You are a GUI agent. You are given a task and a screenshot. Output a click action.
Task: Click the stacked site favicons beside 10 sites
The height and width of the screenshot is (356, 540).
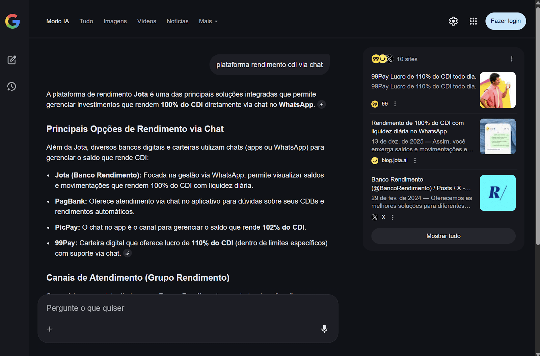[x=382, y=59]
